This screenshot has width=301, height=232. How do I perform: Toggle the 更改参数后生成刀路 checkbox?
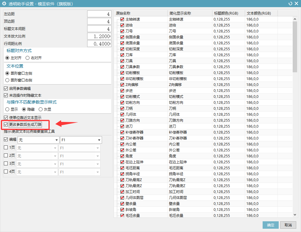point(6,125)
